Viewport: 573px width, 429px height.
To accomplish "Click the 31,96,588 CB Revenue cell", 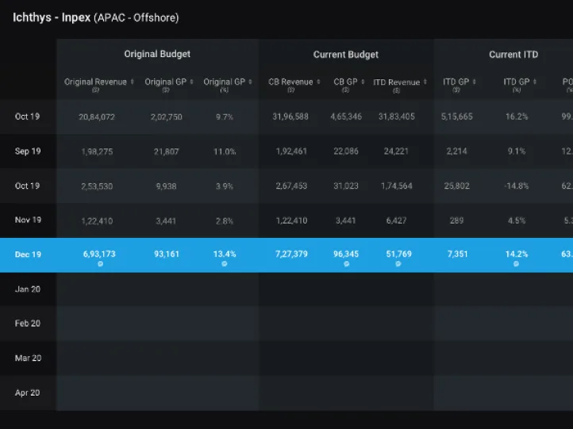I will [x=290, y=117].
